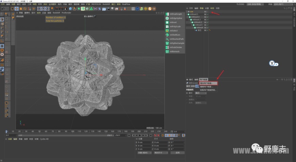Select the Live Selection tool
296x162 pixels.
pyautogui.click(x=13, y=9)
